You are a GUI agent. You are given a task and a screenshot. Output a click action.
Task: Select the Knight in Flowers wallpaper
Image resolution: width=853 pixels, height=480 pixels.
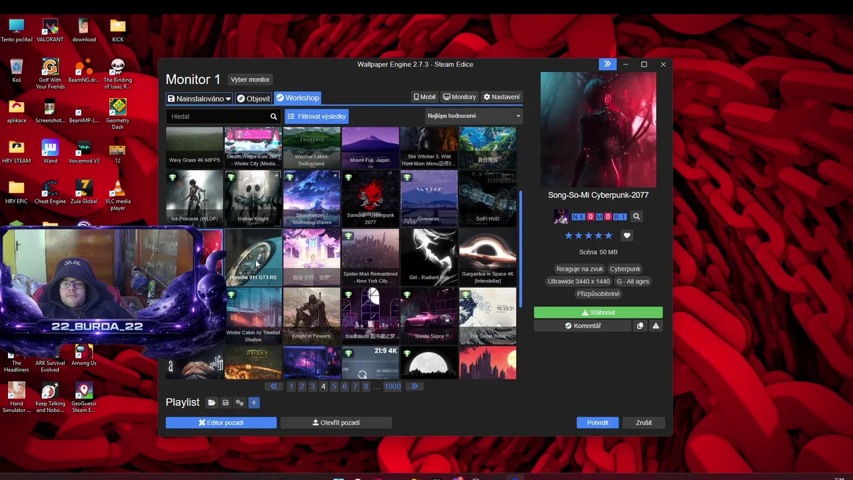(x=312, y=316)
